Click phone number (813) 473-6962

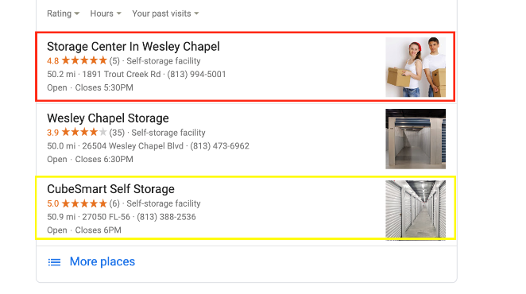pos(220,146)
